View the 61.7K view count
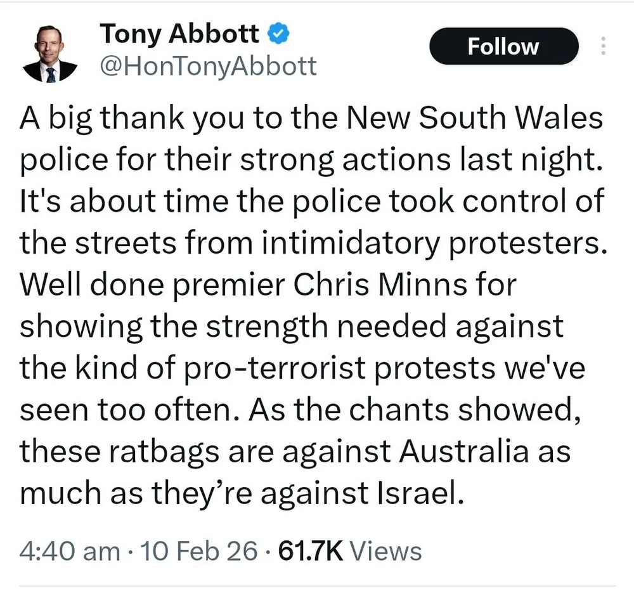634x591 pixels. click(x=311, y=550)
